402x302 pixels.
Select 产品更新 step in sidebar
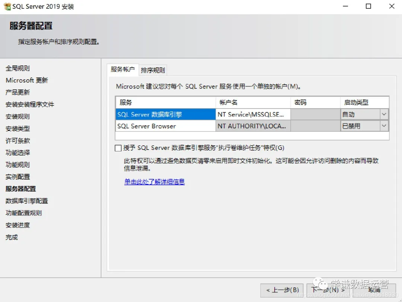coord(18,93)
